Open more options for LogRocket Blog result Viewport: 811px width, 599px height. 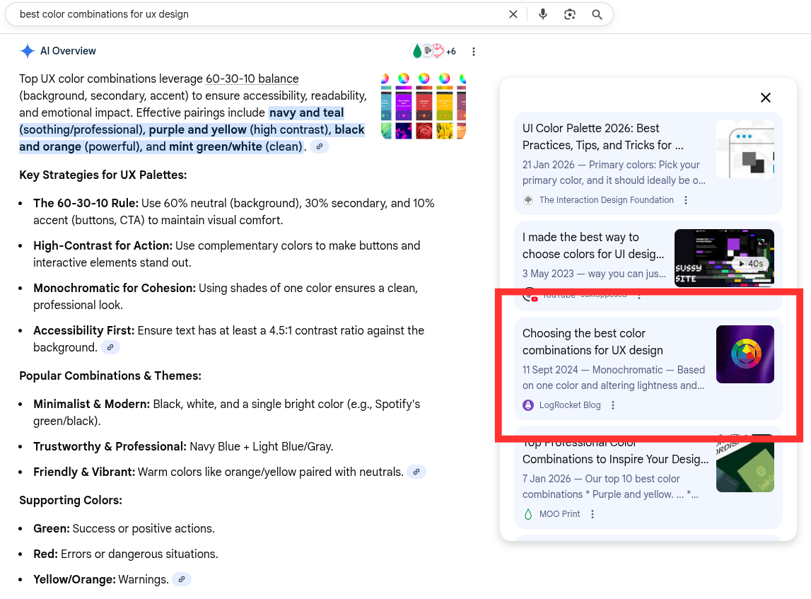coord(613,405)
